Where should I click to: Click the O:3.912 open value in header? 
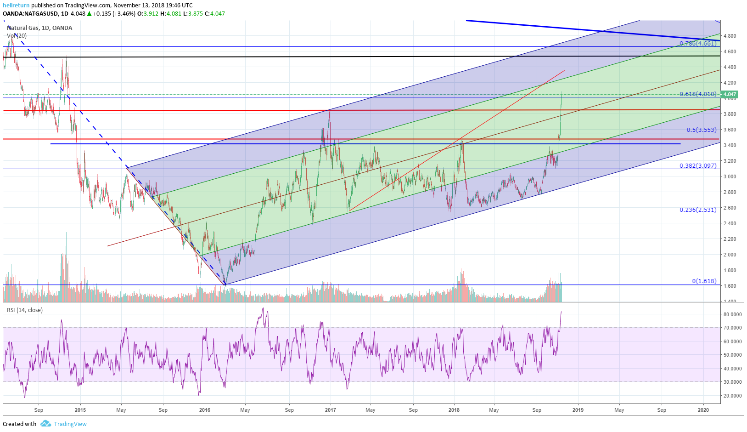click(148, 14)
